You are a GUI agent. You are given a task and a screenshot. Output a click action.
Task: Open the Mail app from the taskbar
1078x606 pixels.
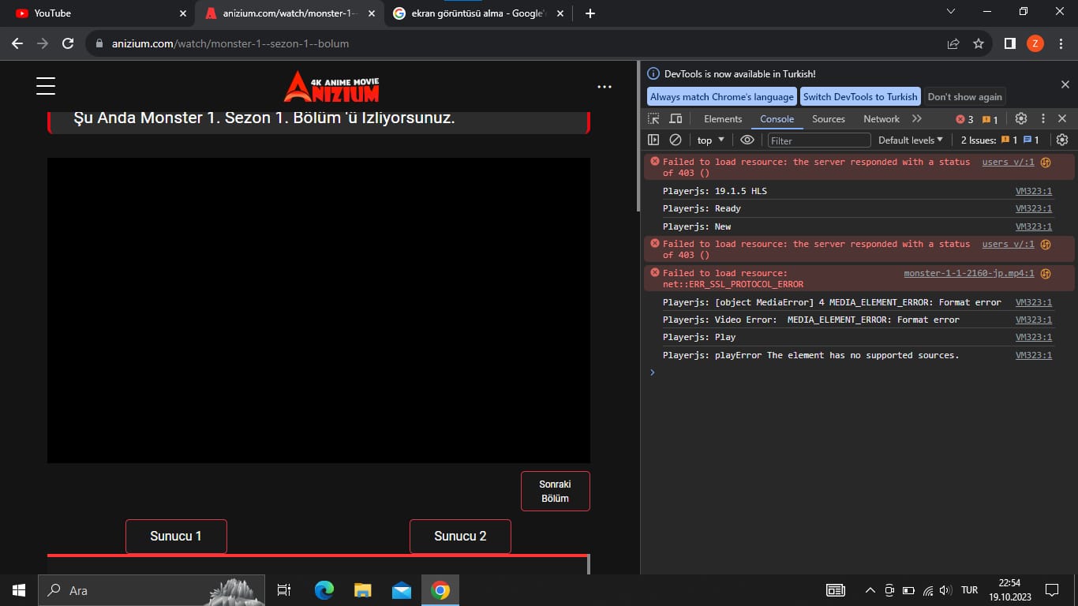402,590
